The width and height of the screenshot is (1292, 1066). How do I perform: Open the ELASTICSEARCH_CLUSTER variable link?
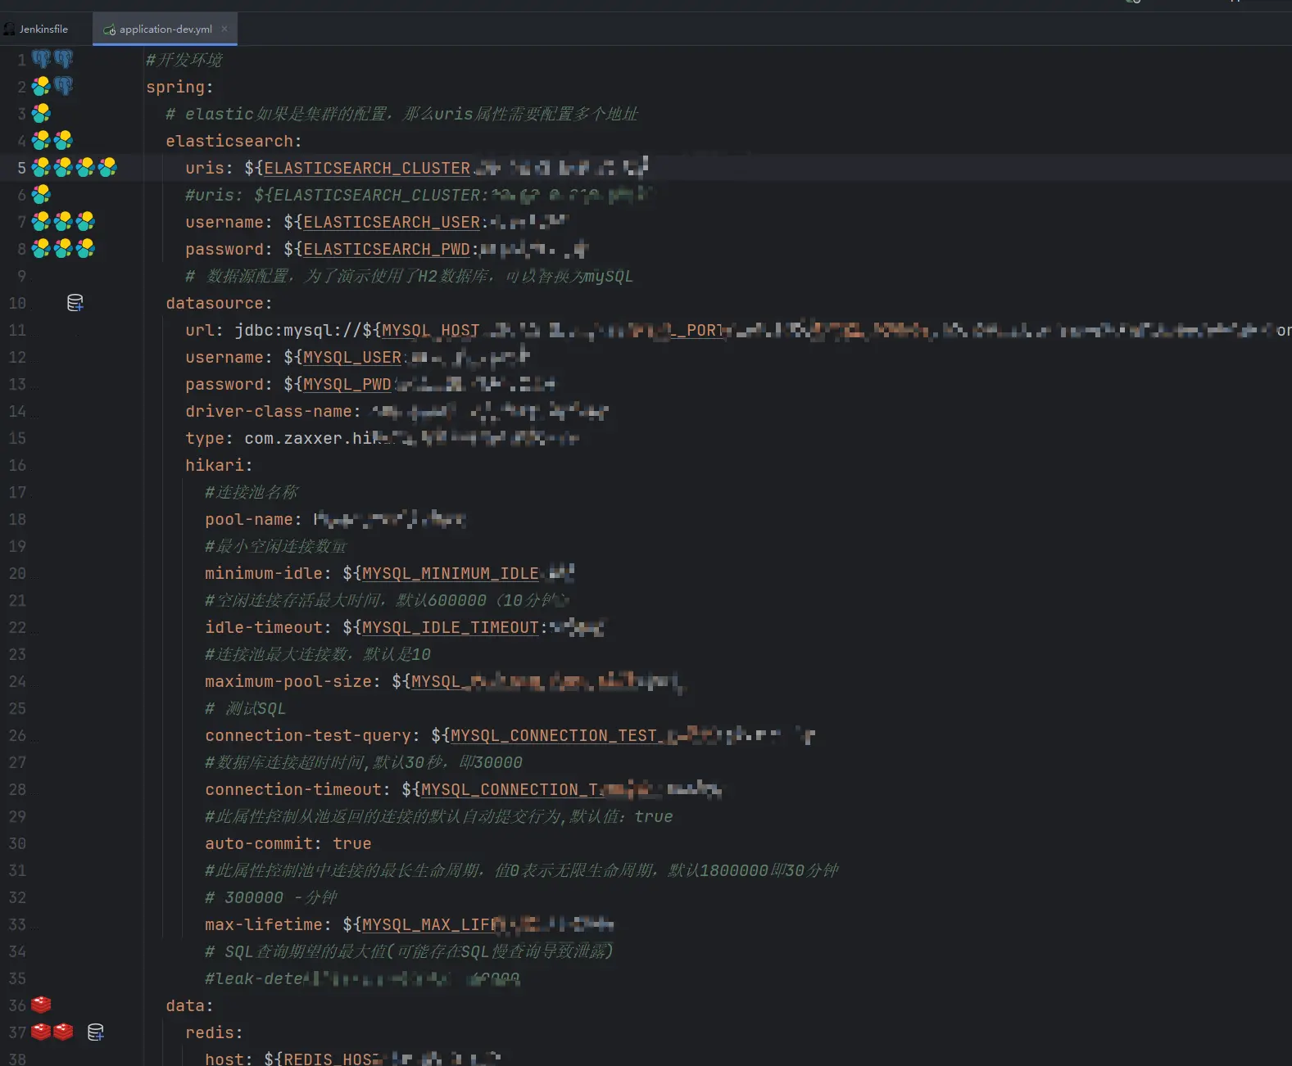click(367, 168)
